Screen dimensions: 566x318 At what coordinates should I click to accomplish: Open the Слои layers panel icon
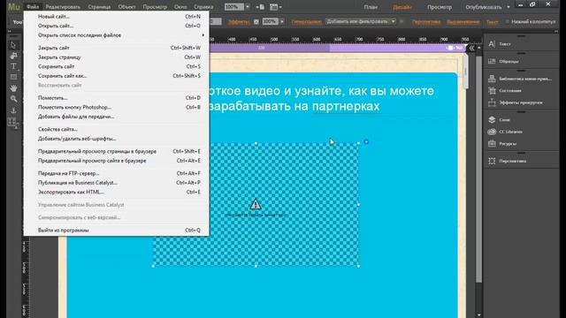click(x=492, y=120)
